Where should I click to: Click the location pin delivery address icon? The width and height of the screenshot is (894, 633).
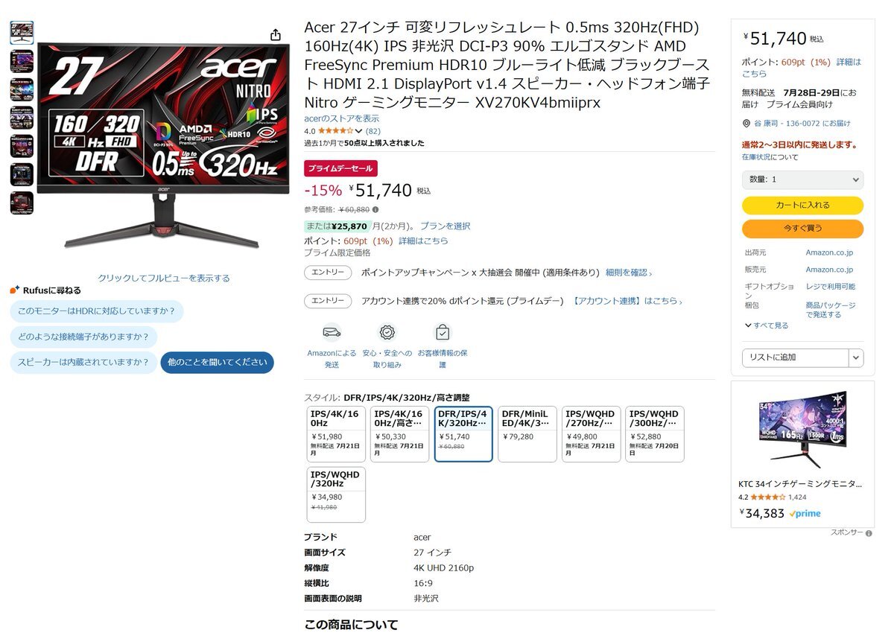[746, 124]
